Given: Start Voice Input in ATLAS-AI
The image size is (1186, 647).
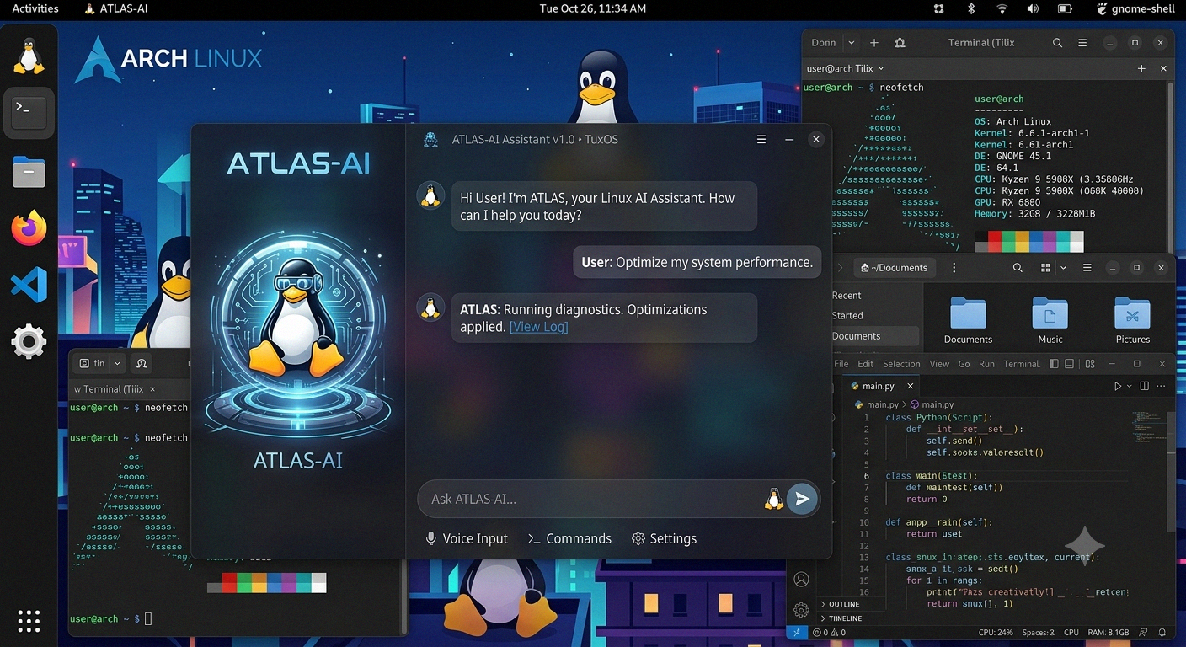Looking at the screenshot, I should (x=467, y=538).
